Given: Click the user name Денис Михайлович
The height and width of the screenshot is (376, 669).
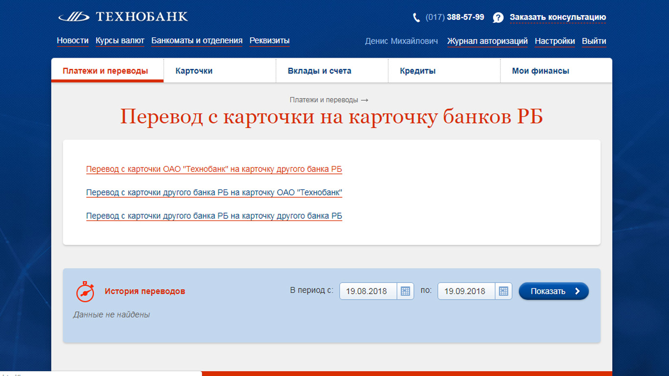Looking at the screenshot, I should point(402,42).
